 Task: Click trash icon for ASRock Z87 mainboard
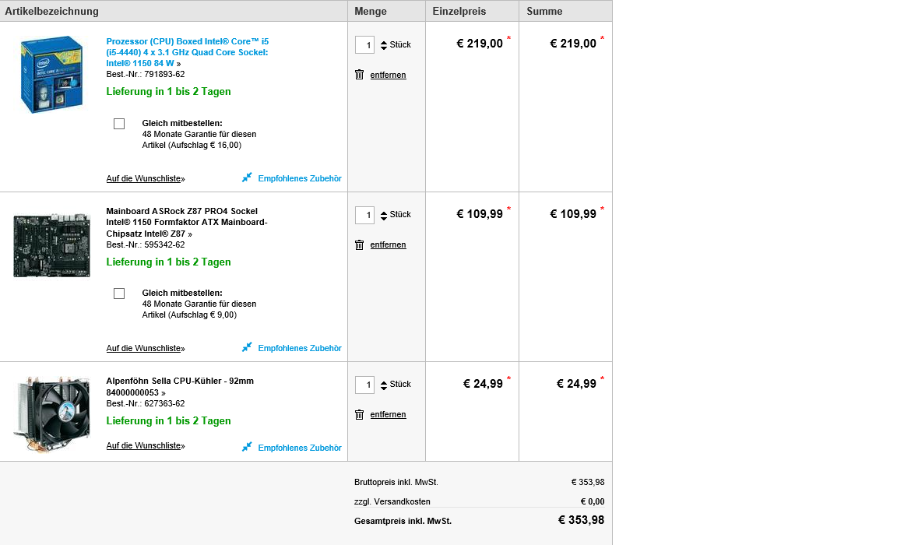point(359,244)
